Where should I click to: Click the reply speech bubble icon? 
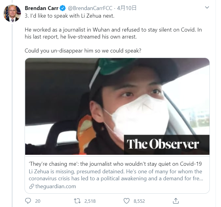[x=28, y=201]
